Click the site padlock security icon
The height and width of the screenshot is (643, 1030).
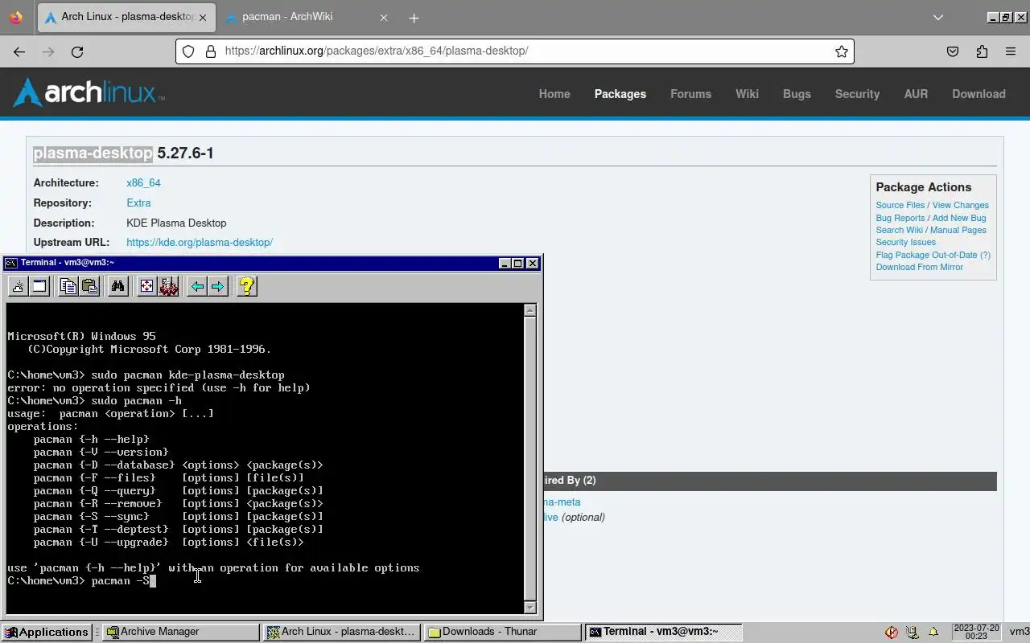211,51
